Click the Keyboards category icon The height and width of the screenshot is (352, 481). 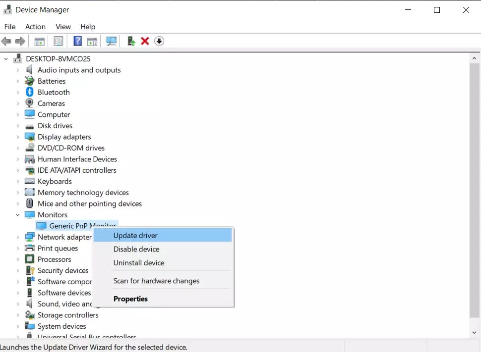[x=29, y=181]
